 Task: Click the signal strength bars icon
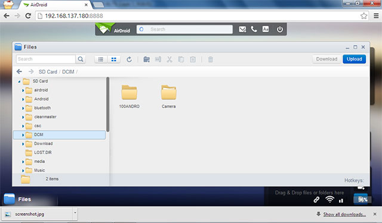click(341, 200)
